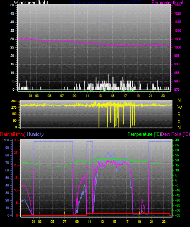Click the 90 value on blue humidity axis

(x=7, y=148)
